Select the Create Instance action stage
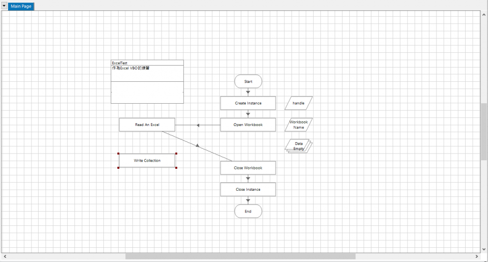488x262 pixels. [x=248, y=103]
